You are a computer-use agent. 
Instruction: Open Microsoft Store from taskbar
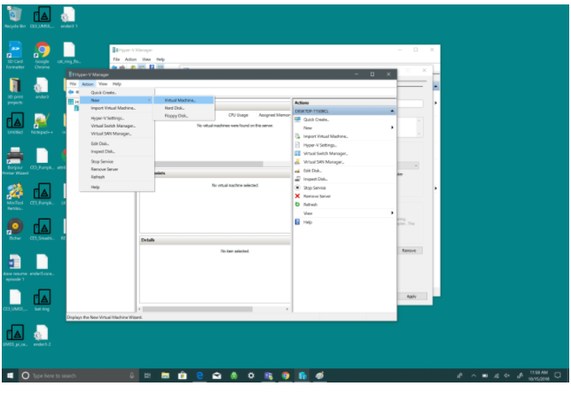tap(183, 375)
